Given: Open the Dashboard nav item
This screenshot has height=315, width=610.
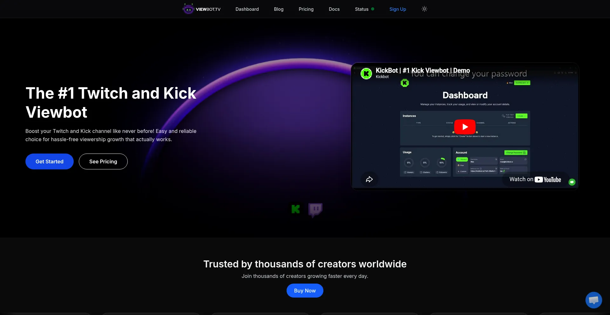Looking at the screenshot, I should click(x=247, y=9).
